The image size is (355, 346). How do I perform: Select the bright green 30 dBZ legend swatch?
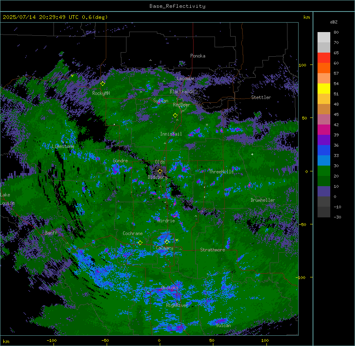pos(324,171)
